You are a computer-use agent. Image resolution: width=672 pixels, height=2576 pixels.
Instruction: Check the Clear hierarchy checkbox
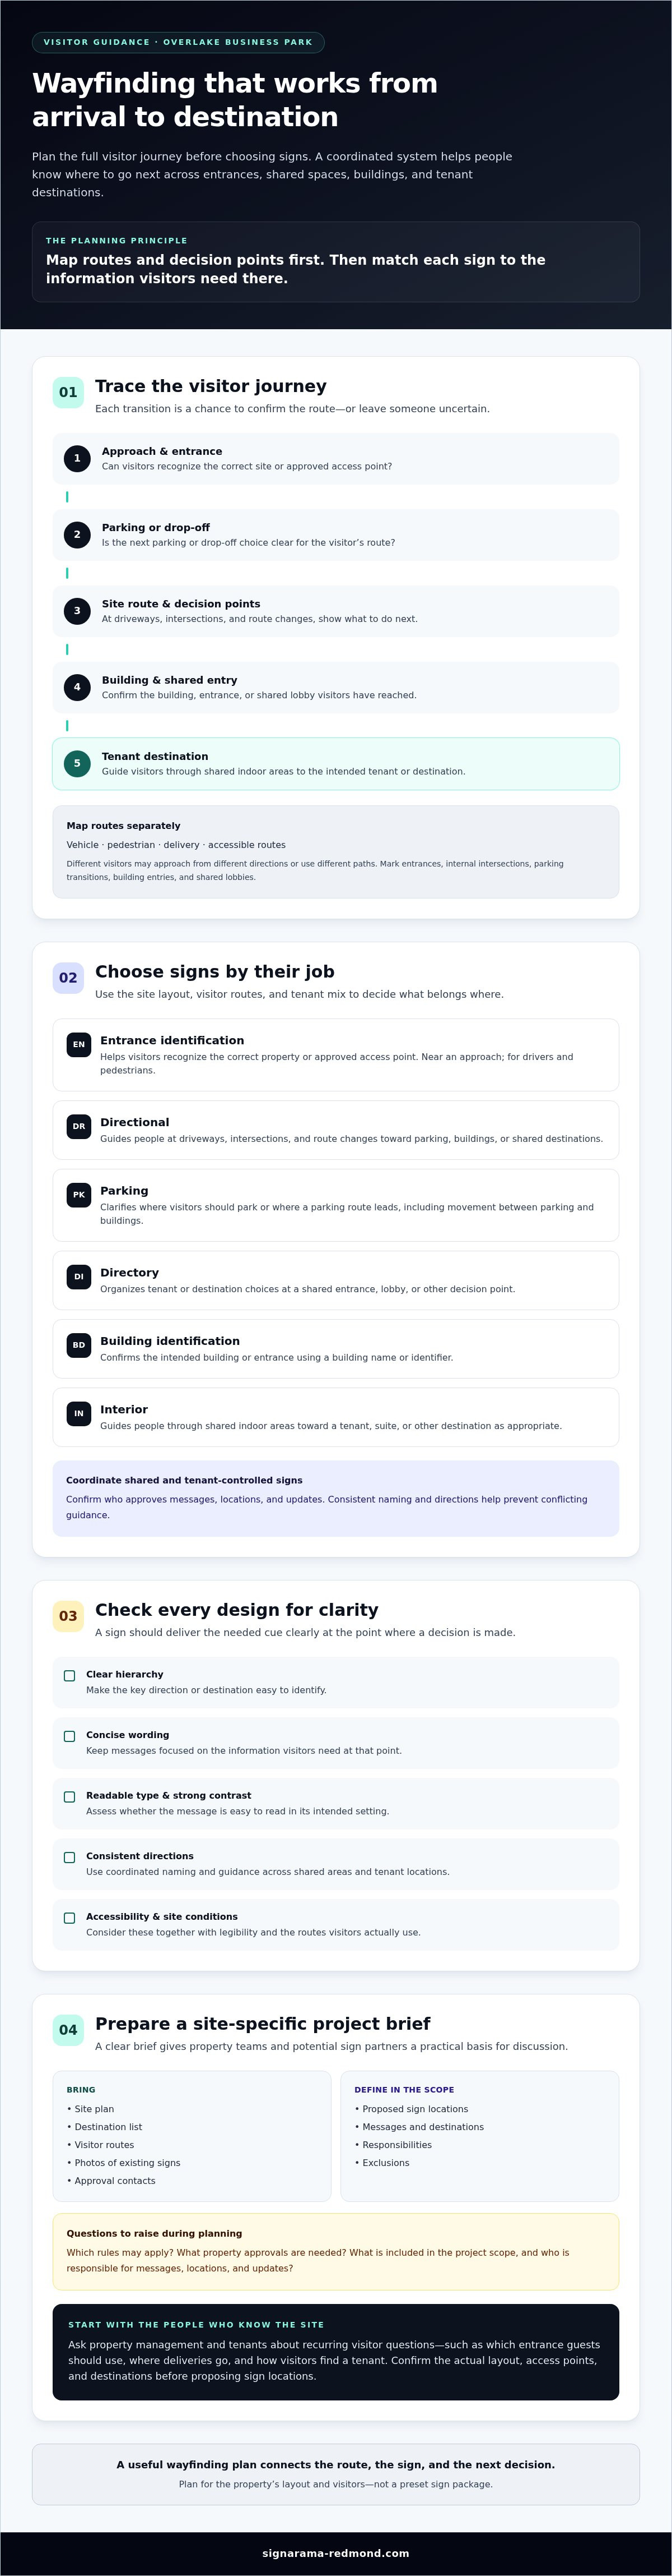(69, 1675)
